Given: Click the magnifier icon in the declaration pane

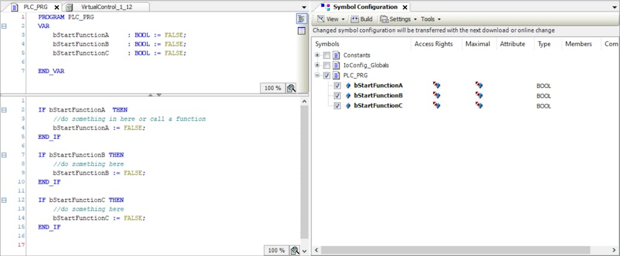Looking at the screenshot, I should click(x=292, y=88).
